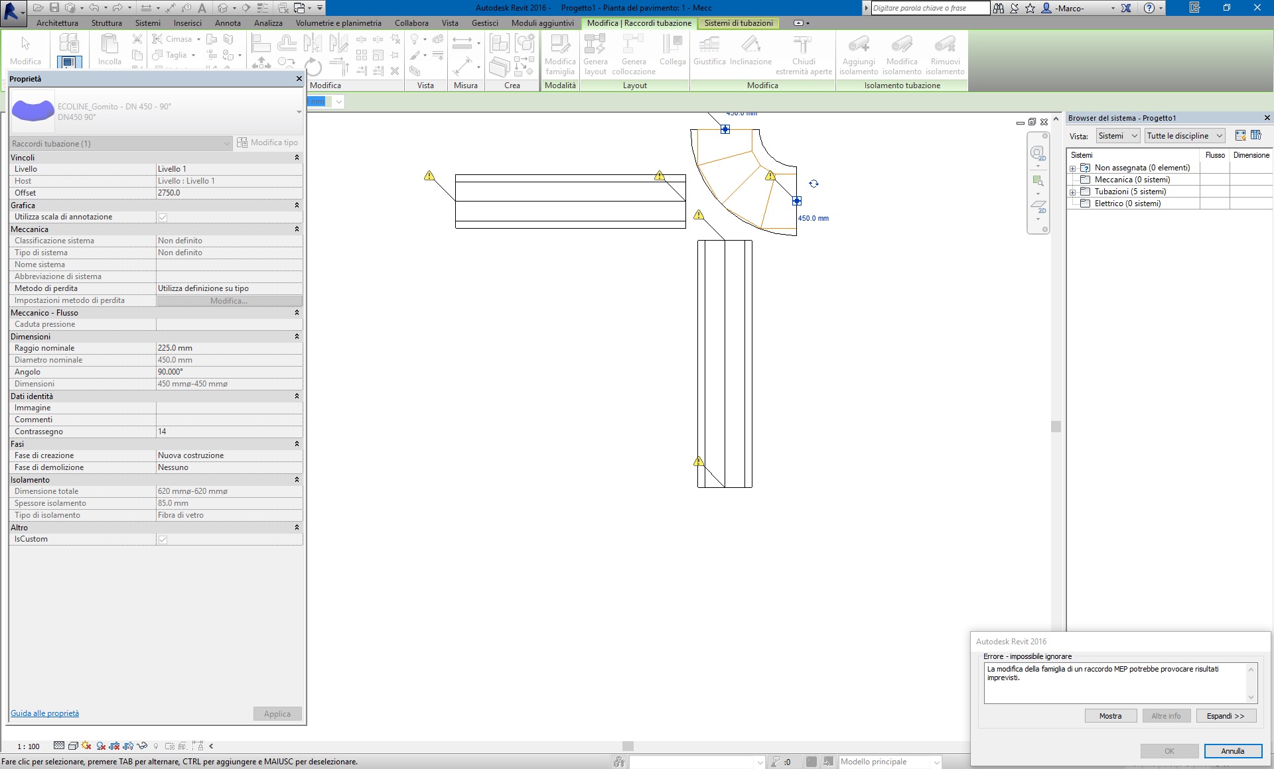Collapse the Vincoli property group
This screenshot has width=1274, height=769.
(297, 157)
